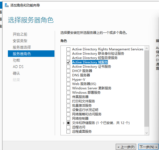Select the Web 服务器(IIS) role label

click(x=84, y=84)
